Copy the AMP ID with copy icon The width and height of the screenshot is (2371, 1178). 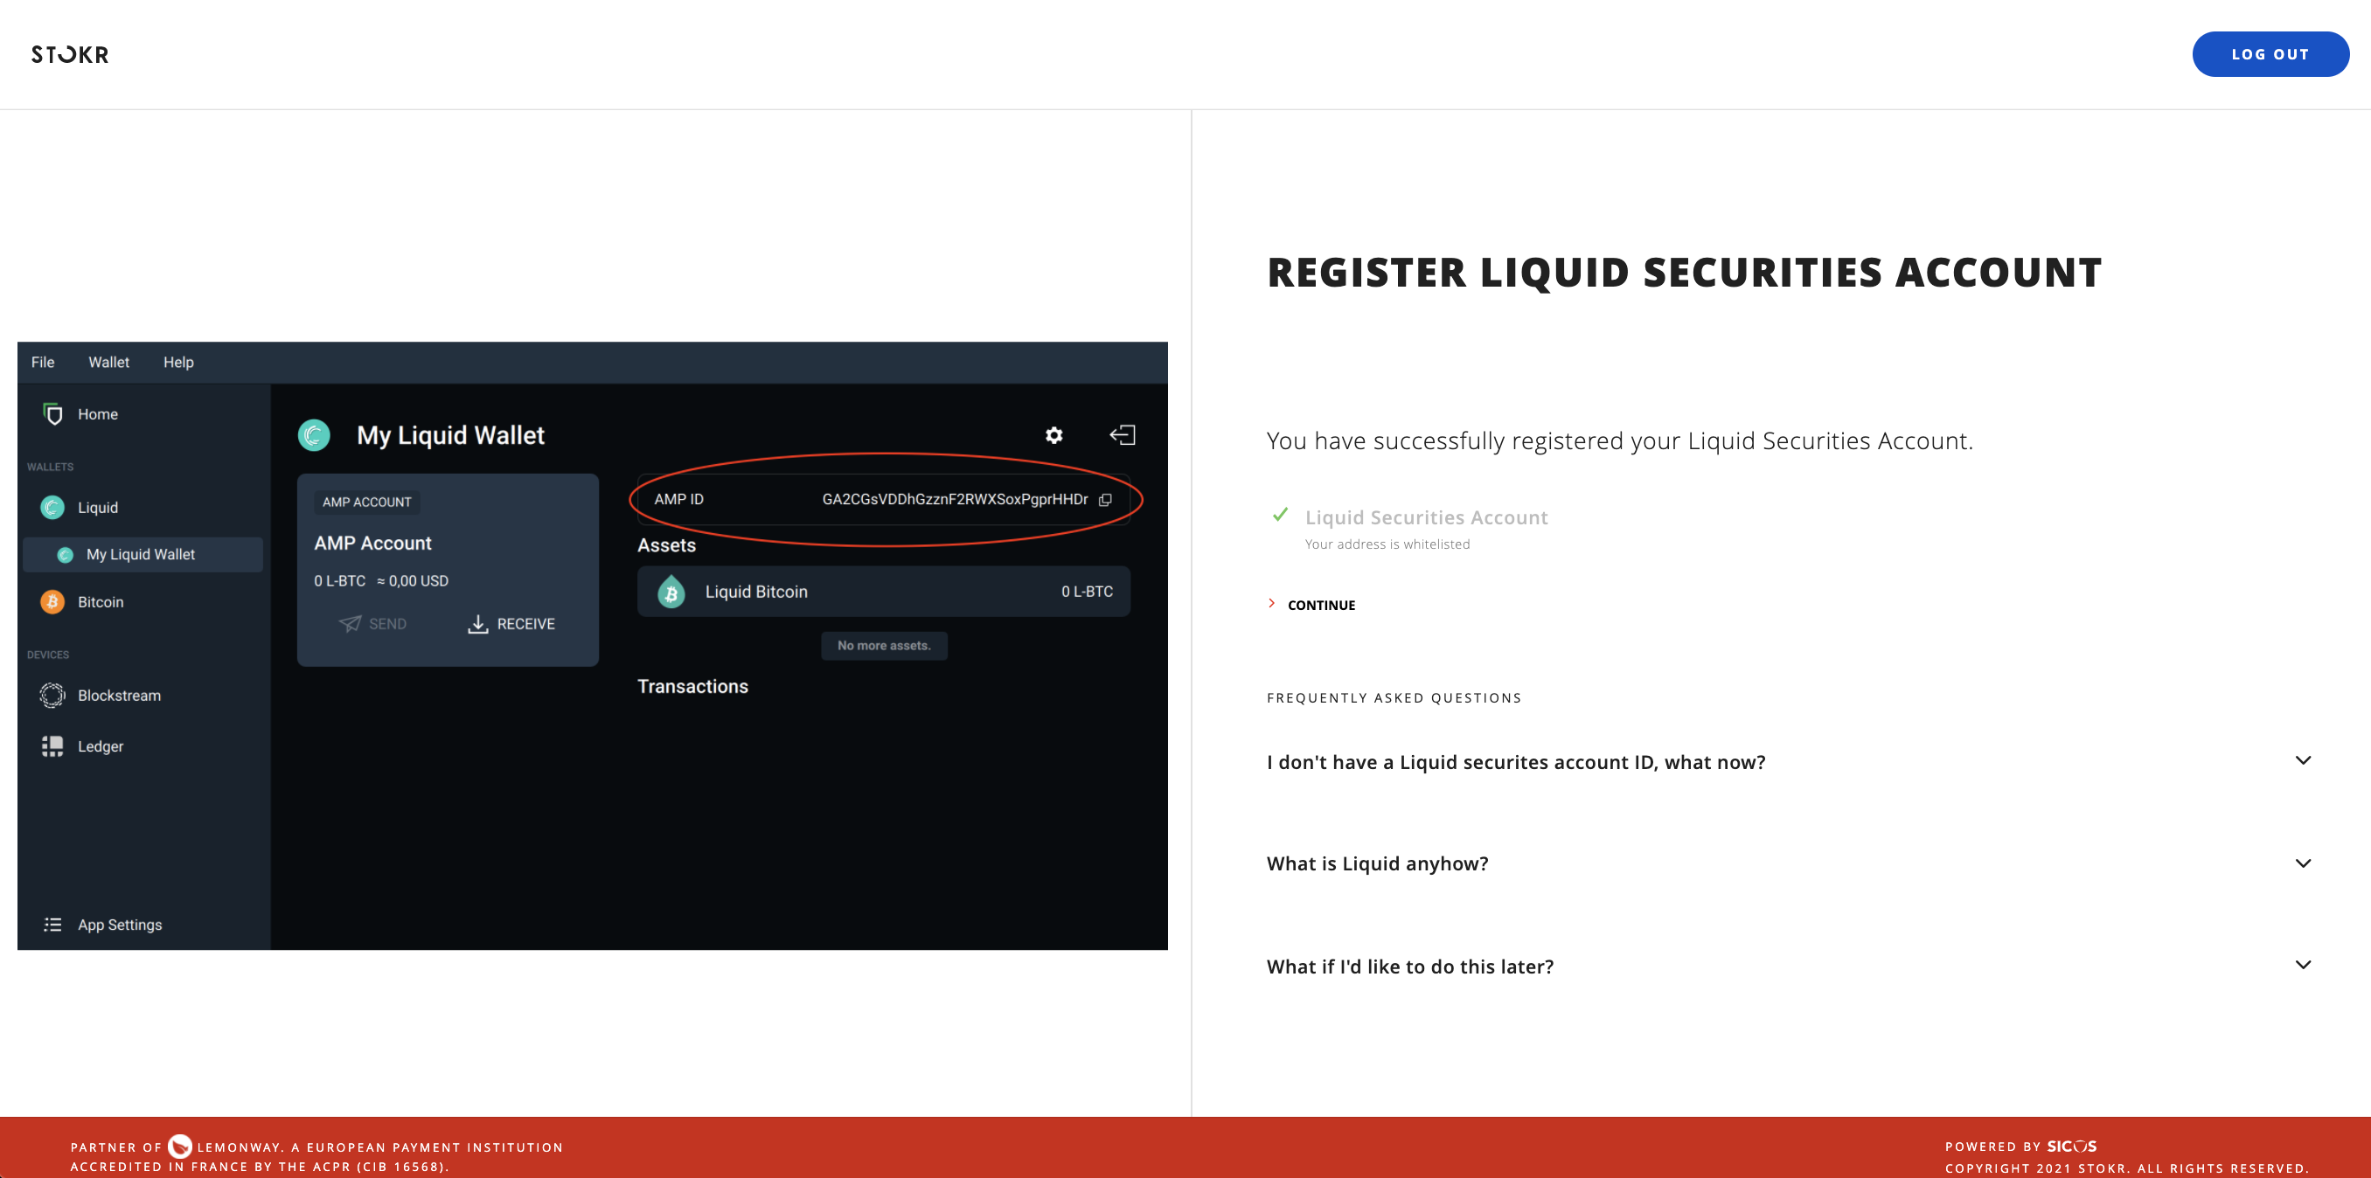point(1105,500)
